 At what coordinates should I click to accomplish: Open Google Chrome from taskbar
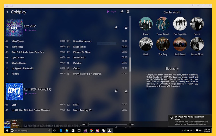point(91,131)
